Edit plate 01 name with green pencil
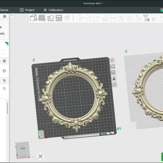 (34, 60)
